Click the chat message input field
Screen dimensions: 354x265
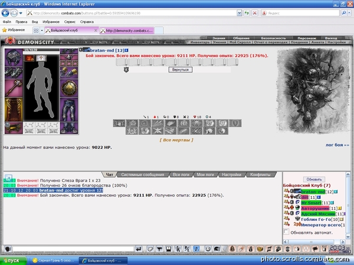click(73, 249)
